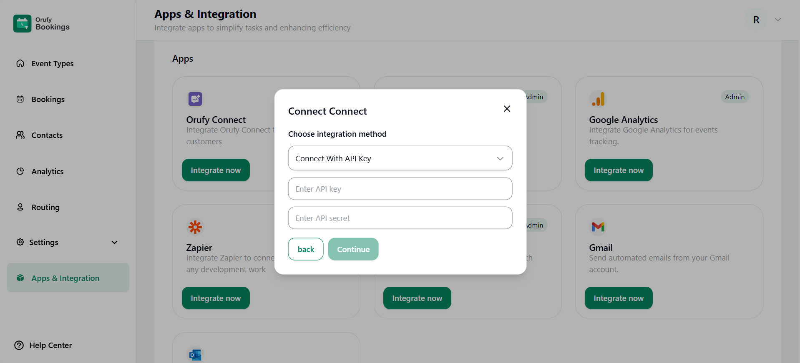The width and height of the screenshot is (800, 363).
Task: Open the integration method dropdown
Action: (x=400, y=158)
